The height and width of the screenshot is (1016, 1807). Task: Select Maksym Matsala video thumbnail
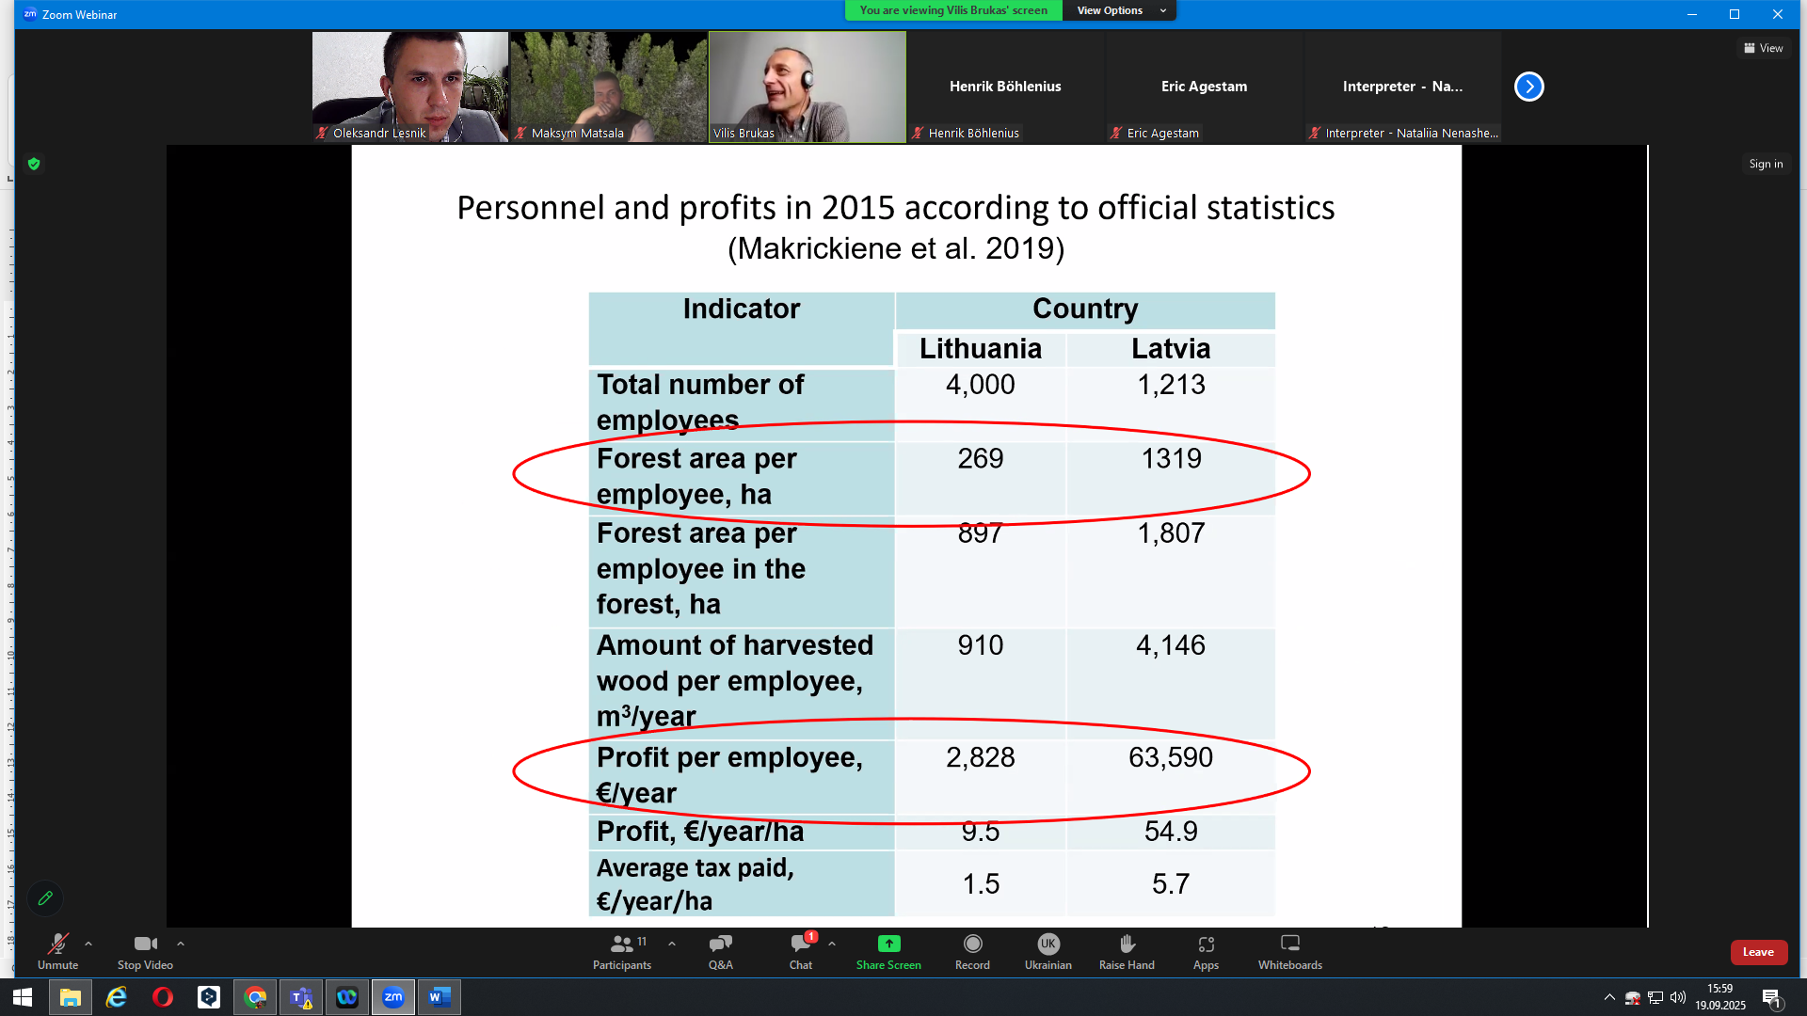(x=609, y=87)
